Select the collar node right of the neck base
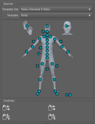Viewport: 95px width, 124px height. pyautogui.click(x=50, y=37)
